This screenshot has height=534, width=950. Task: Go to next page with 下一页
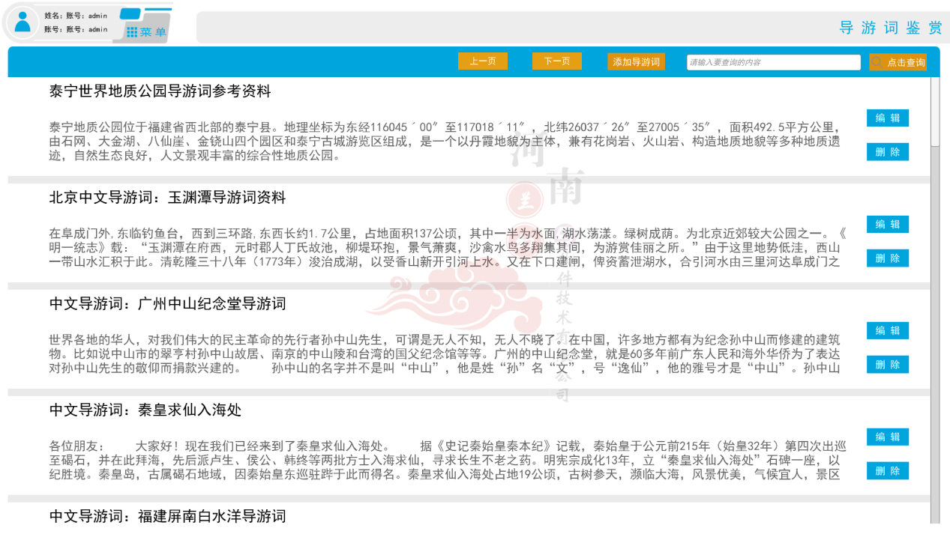tap(556, 61)
